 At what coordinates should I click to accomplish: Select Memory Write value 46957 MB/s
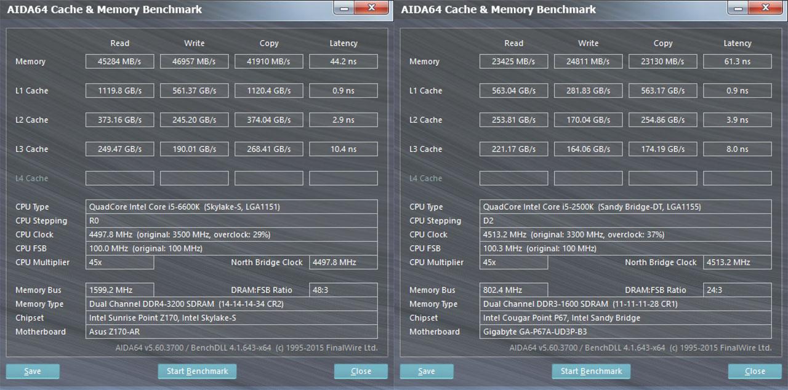(194, 62)
